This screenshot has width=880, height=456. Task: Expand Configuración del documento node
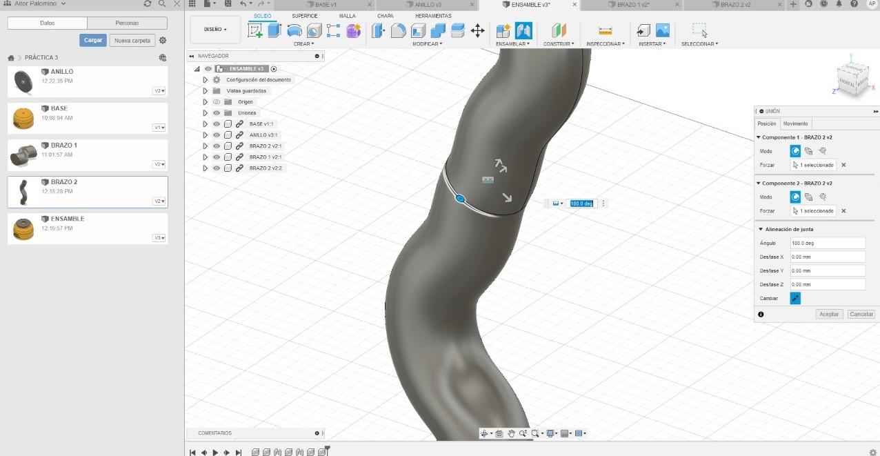coord(205,80)
